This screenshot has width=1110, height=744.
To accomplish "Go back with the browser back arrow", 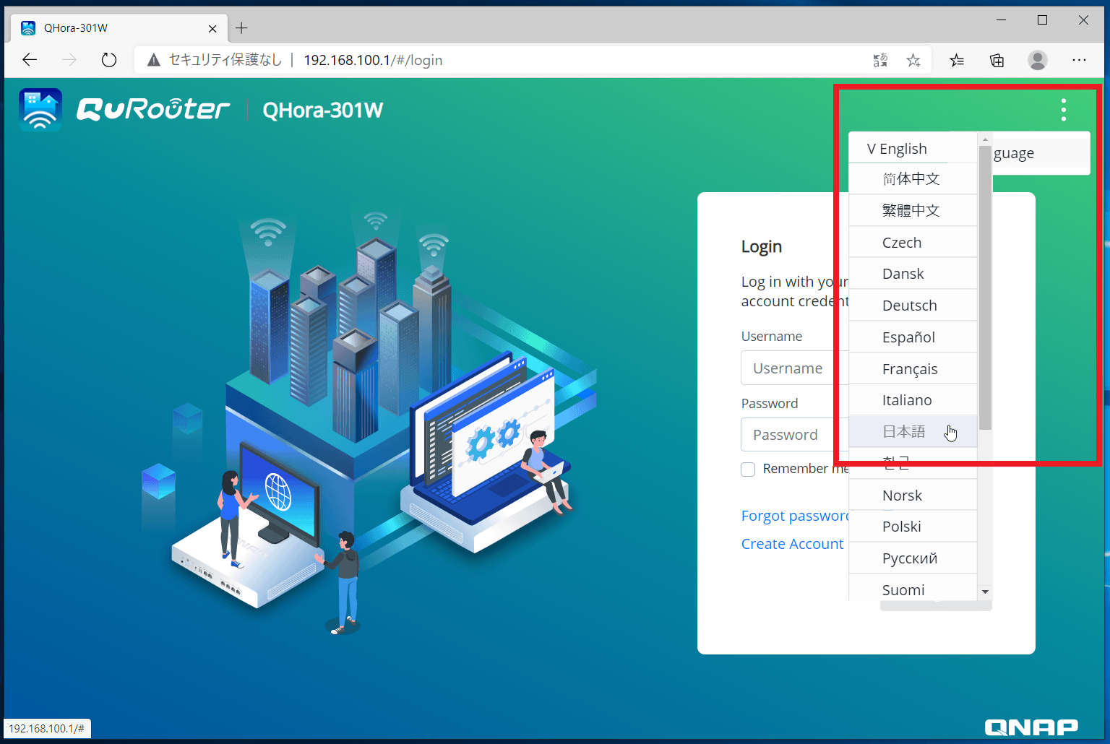I will point(30,60).
